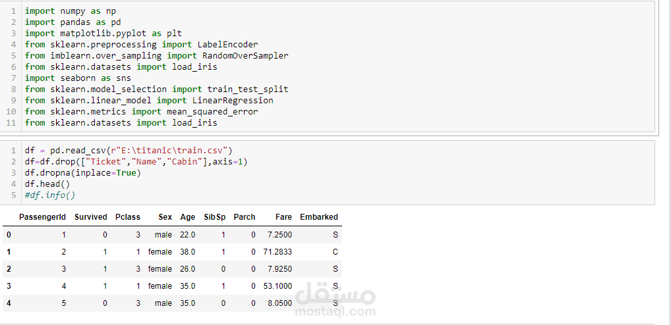Click the Sex column header
The width and height of the screenshot is (671, 325).
pos(165,217)
